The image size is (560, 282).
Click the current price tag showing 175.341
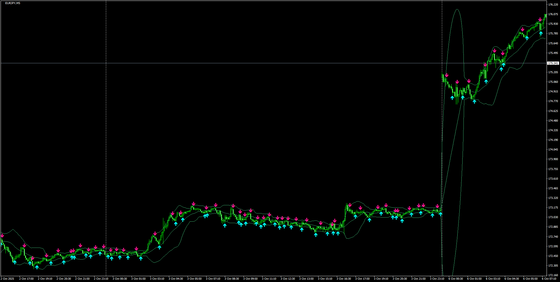[x=553, y=63]
